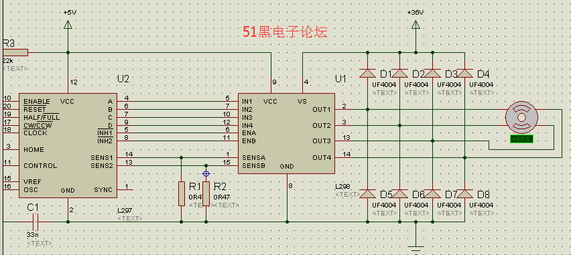This screenshot has width=571, height=255.
Task: Select diode D2 symbol
Action: (x=399, y=73)
